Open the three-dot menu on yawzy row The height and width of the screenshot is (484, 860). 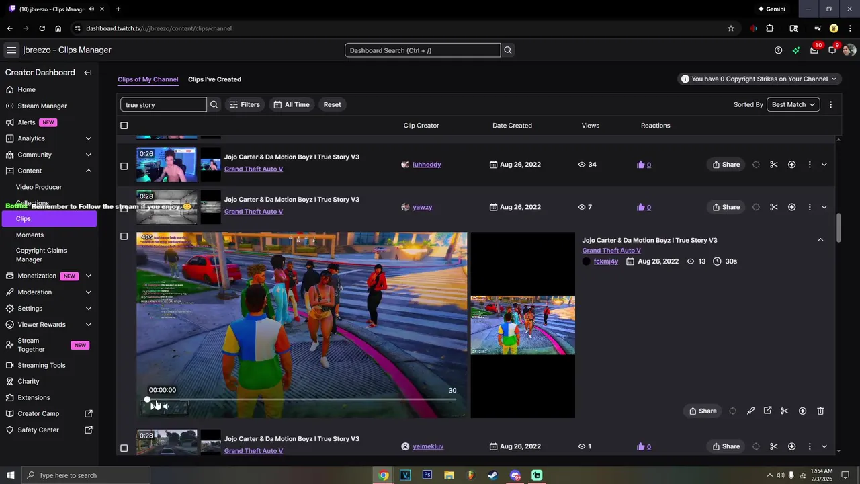[810, 207]
